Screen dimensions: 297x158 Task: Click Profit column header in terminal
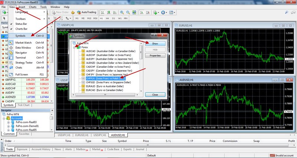coord(291,141)
